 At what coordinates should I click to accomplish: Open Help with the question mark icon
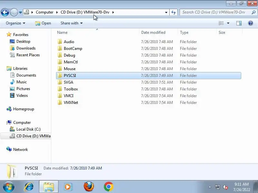(x=251, y=23)
